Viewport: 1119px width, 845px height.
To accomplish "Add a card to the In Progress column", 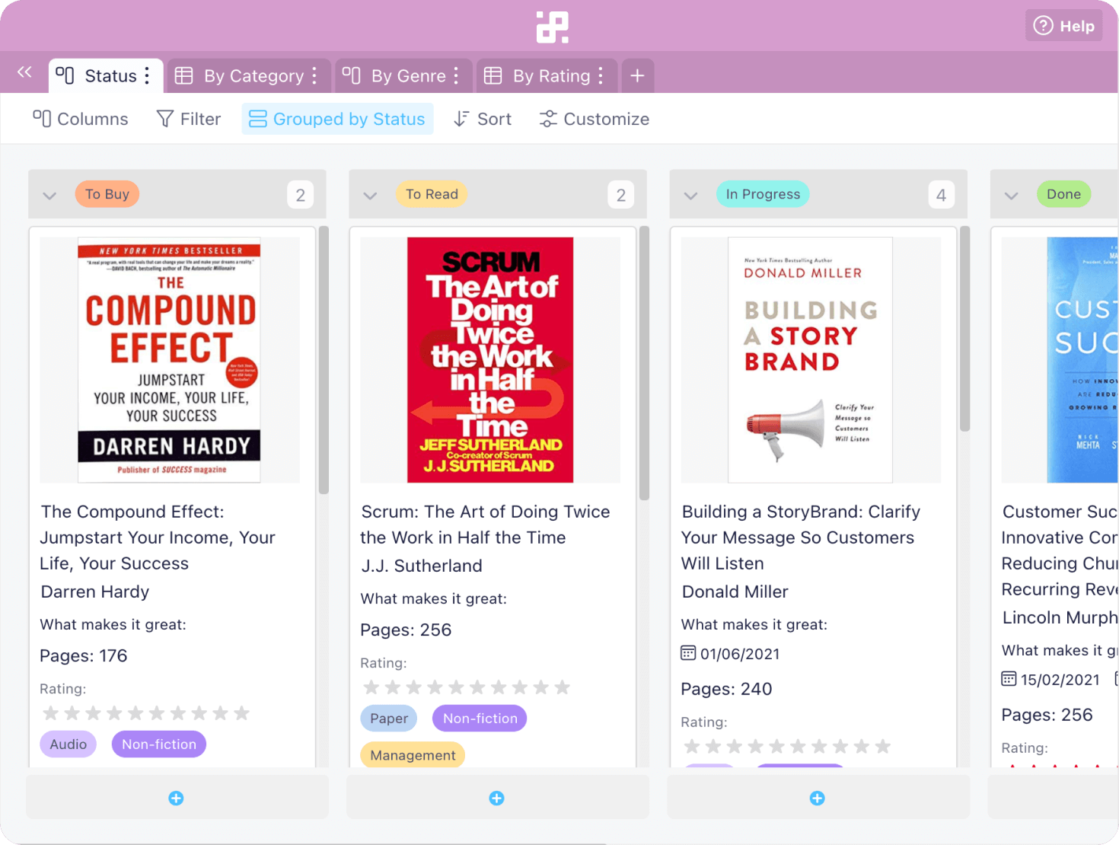I will 817,798.
